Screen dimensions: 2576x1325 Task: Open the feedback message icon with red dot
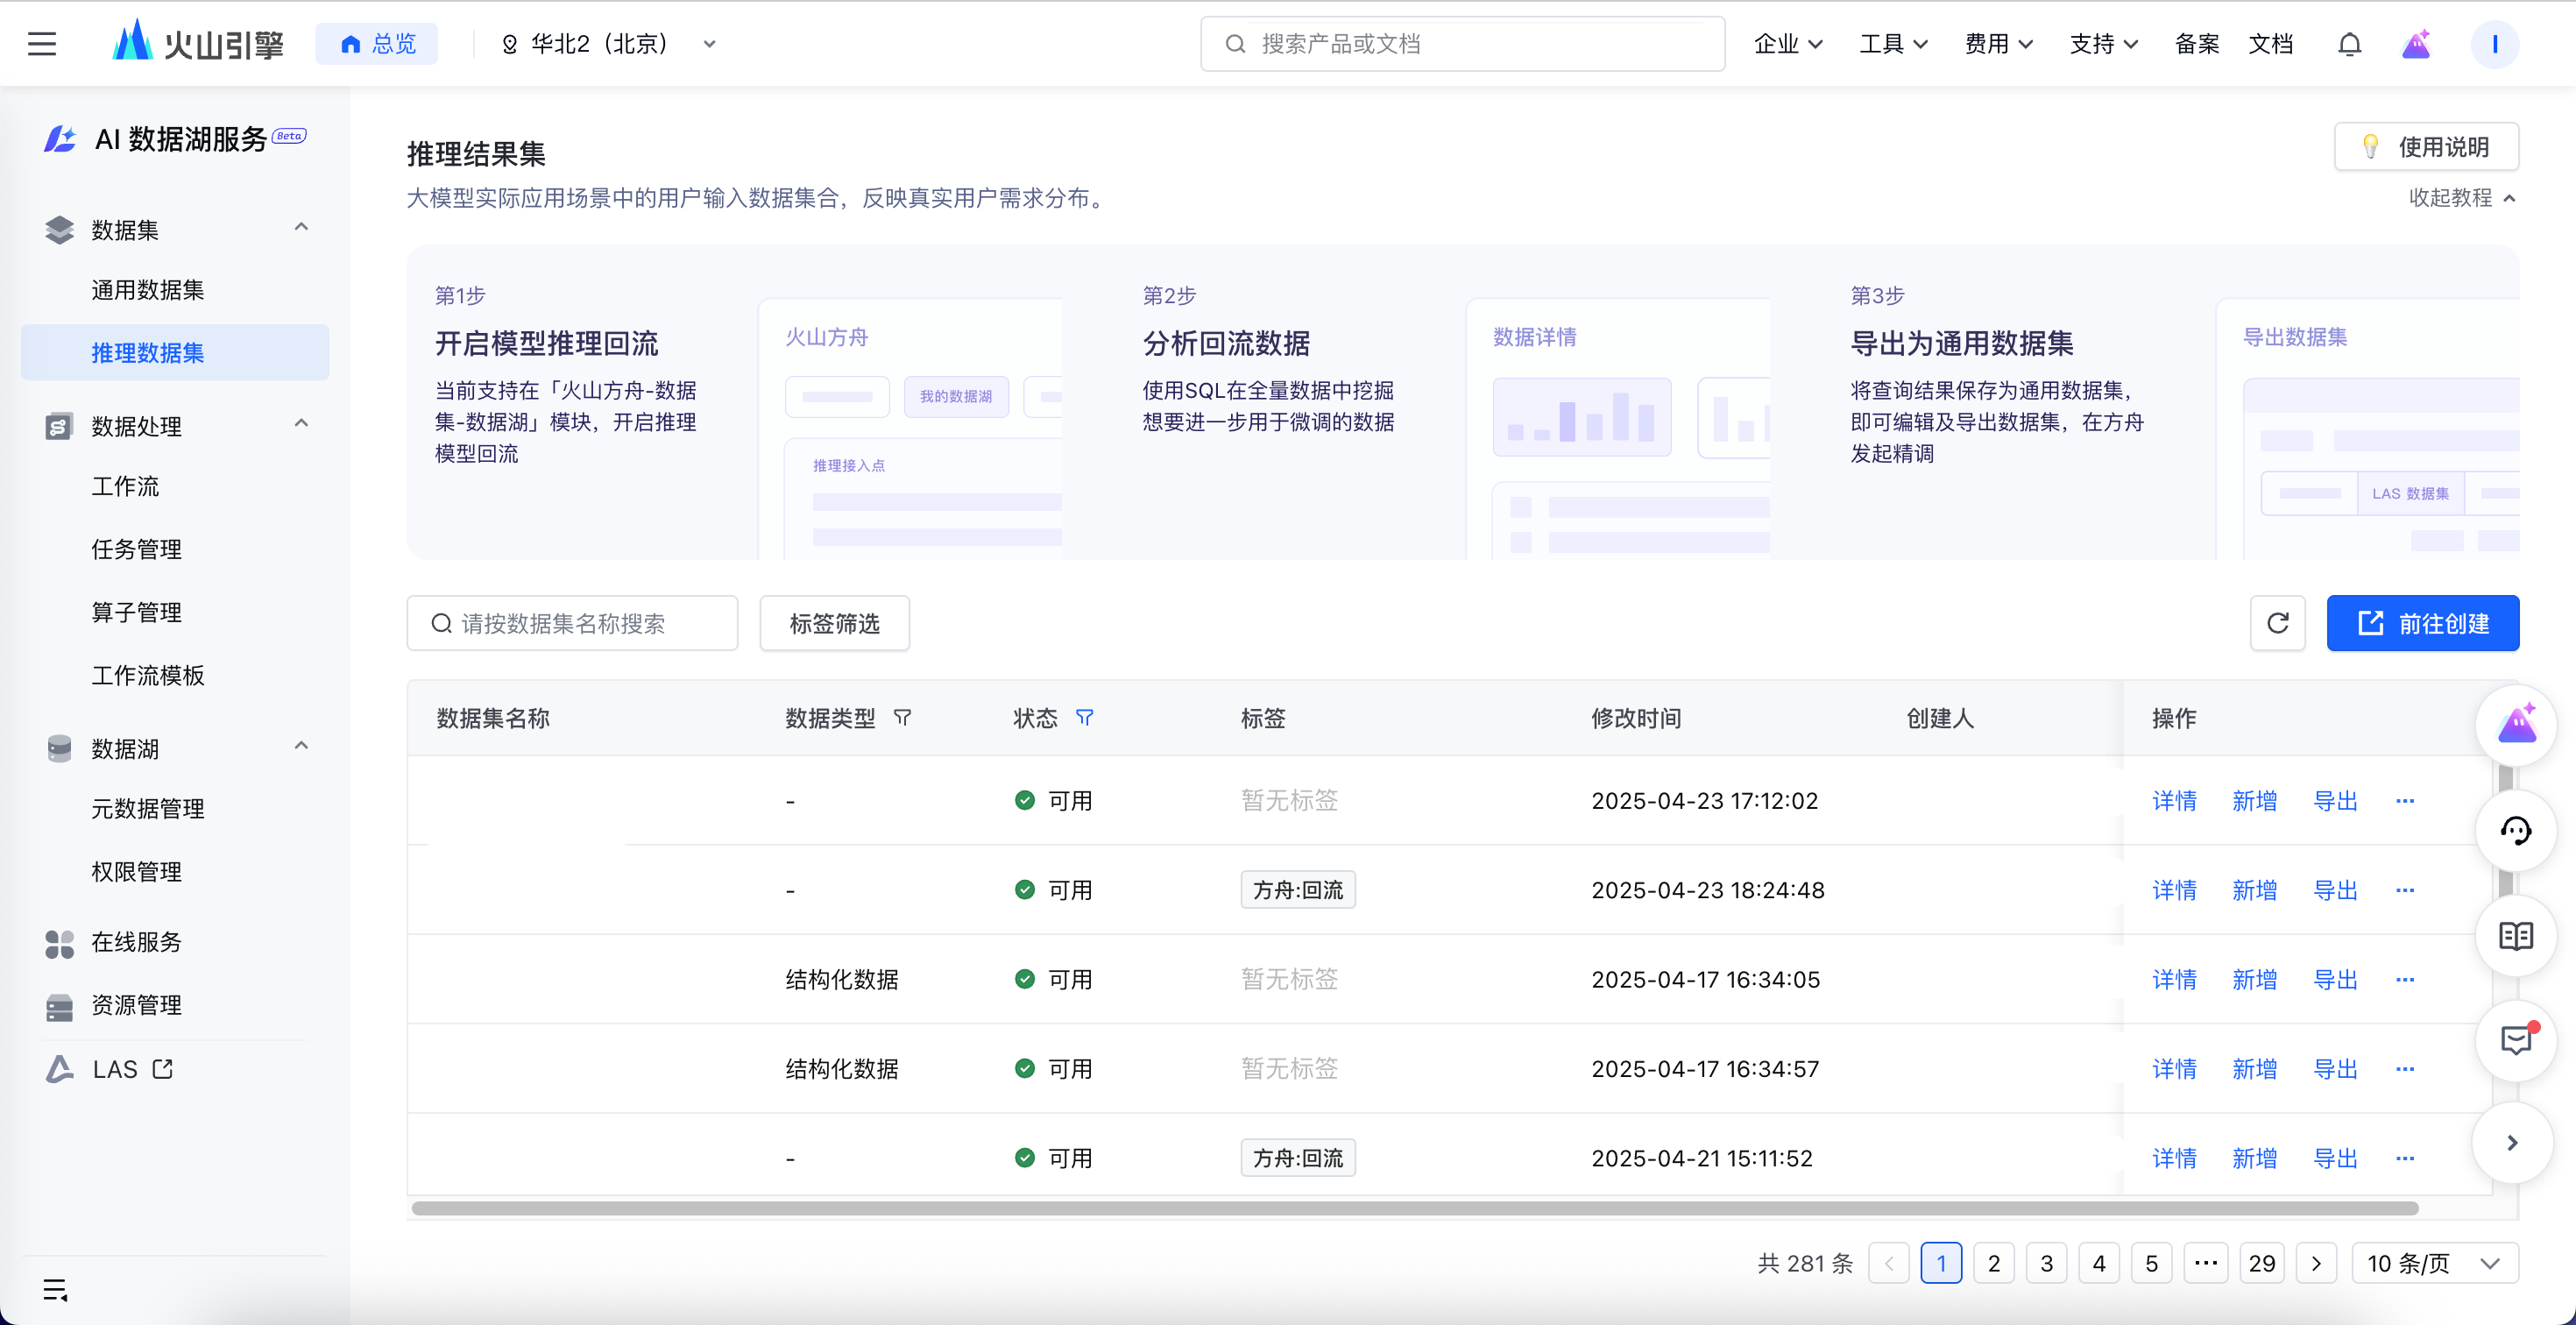tap(2515, 1041)
